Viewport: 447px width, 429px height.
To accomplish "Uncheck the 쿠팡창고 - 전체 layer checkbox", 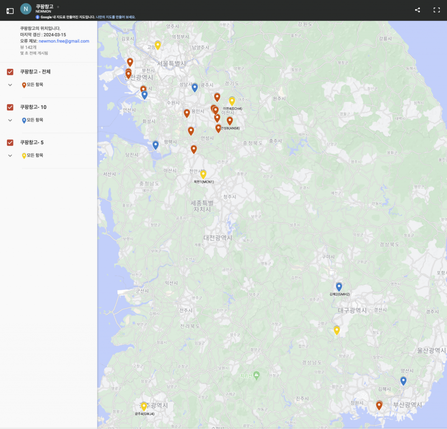I will pyautogui.click(x=10, y=72).
